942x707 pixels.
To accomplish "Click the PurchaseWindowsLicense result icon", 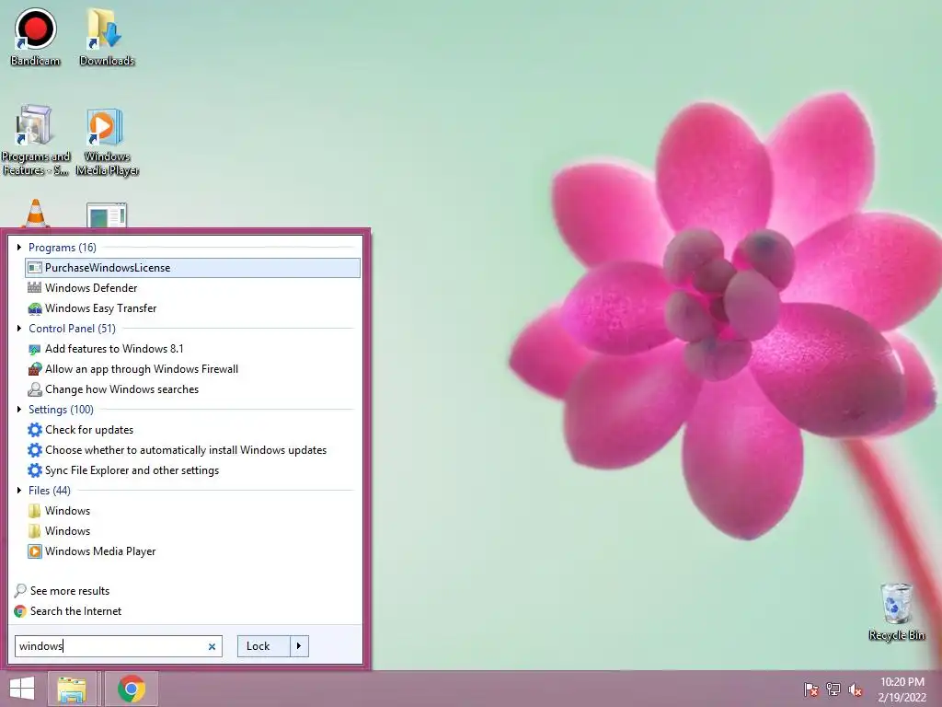I will click(x=35, y=268).
